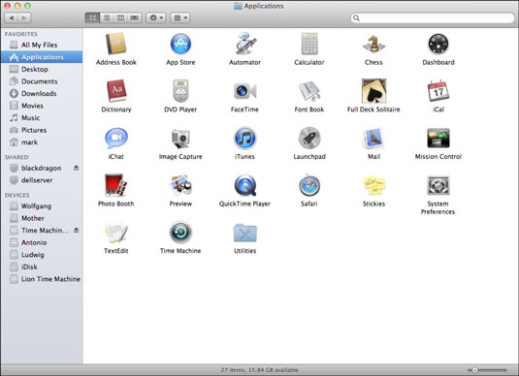Open the iChat bubble icon
The height and width of the screenshot is (376, 519).
pyautogui.click(x=115, y=139)
